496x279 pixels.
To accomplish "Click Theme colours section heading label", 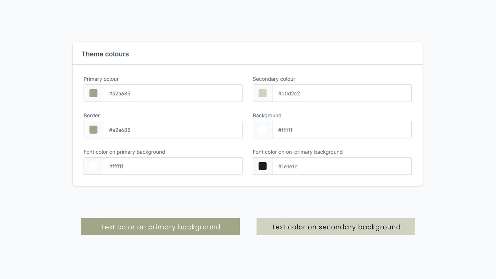I will point(105,53).
